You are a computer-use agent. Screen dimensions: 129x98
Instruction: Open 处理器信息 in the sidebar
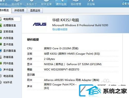[10, 25]
